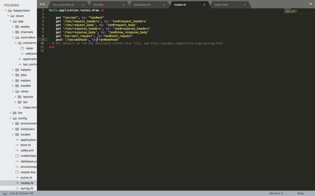Open the database.yml tab
The image size is (315, 196).
tap(142, 5)
